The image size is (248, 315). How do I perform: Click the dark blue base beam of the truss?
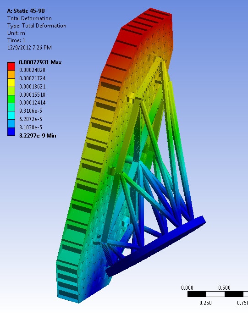pyautogui.click(x=155, y=246)
